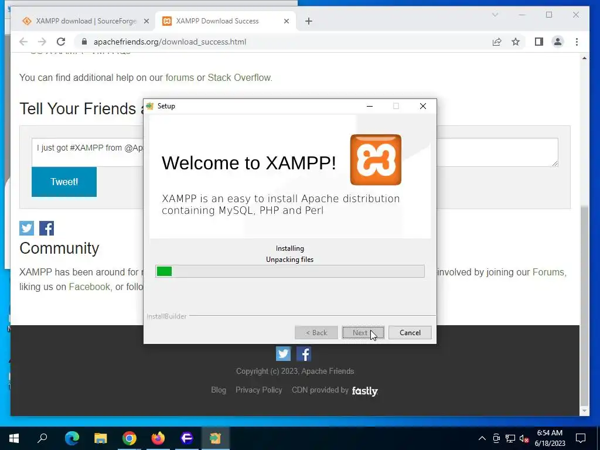Click Twitter icon in page footer
This screenshot has height=450, width=600.
pos(283,353)
